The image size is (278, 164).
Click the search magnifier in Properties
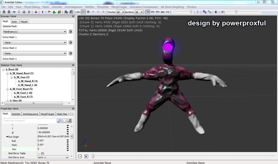pyautogui.click(x=59, y=121)
